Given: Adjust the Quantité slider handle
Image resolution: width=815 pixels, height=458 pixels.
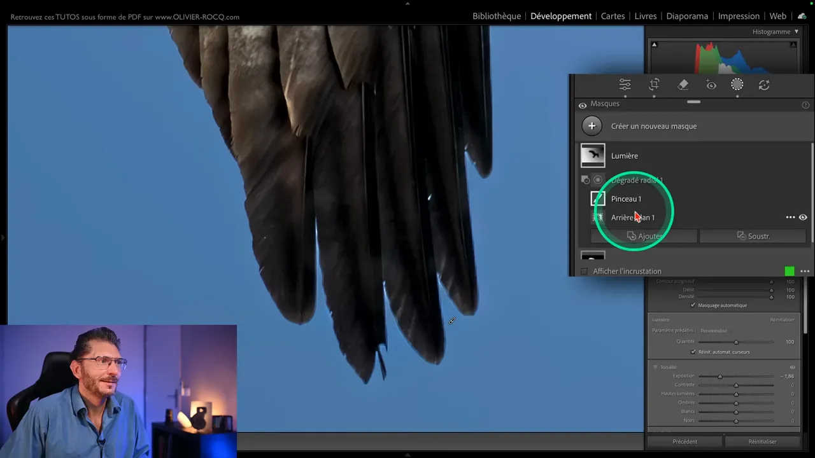Looking at the screenshot, I should [x=736, y=342].
